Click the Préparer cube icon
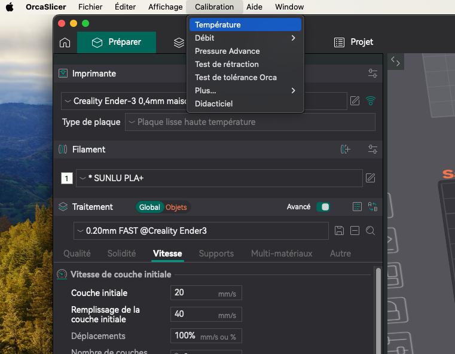 click(x=97, y=42)
